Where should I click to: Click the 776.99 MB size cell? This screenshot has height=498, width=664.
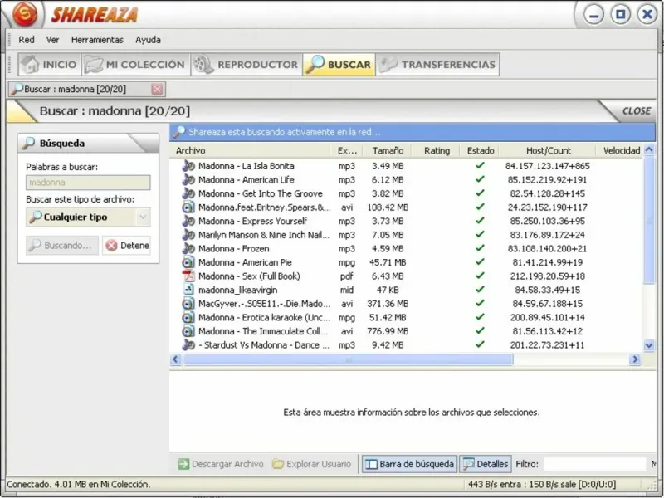[388, 331]
